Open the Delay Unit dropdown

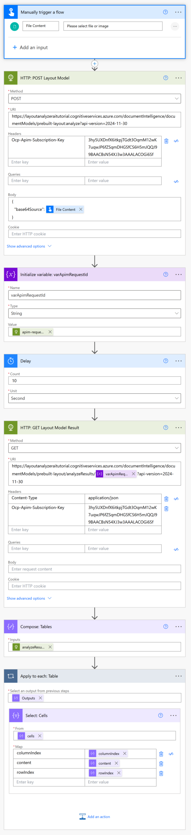point(95,398)
